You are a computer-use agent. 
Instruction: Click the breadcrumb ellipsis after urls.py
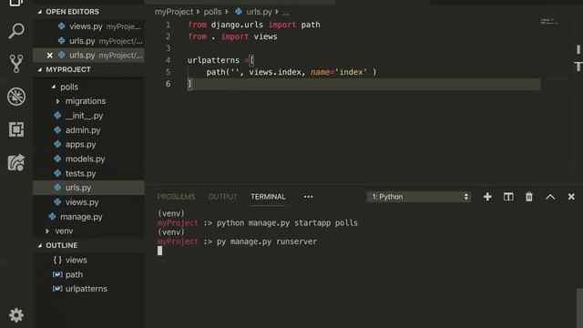pyautogui.click(x=286, y=13)
